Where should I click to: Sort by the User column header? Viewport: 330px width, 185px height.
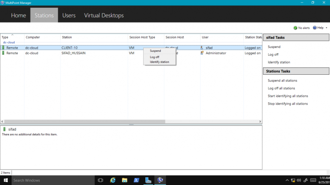(222, 37)
